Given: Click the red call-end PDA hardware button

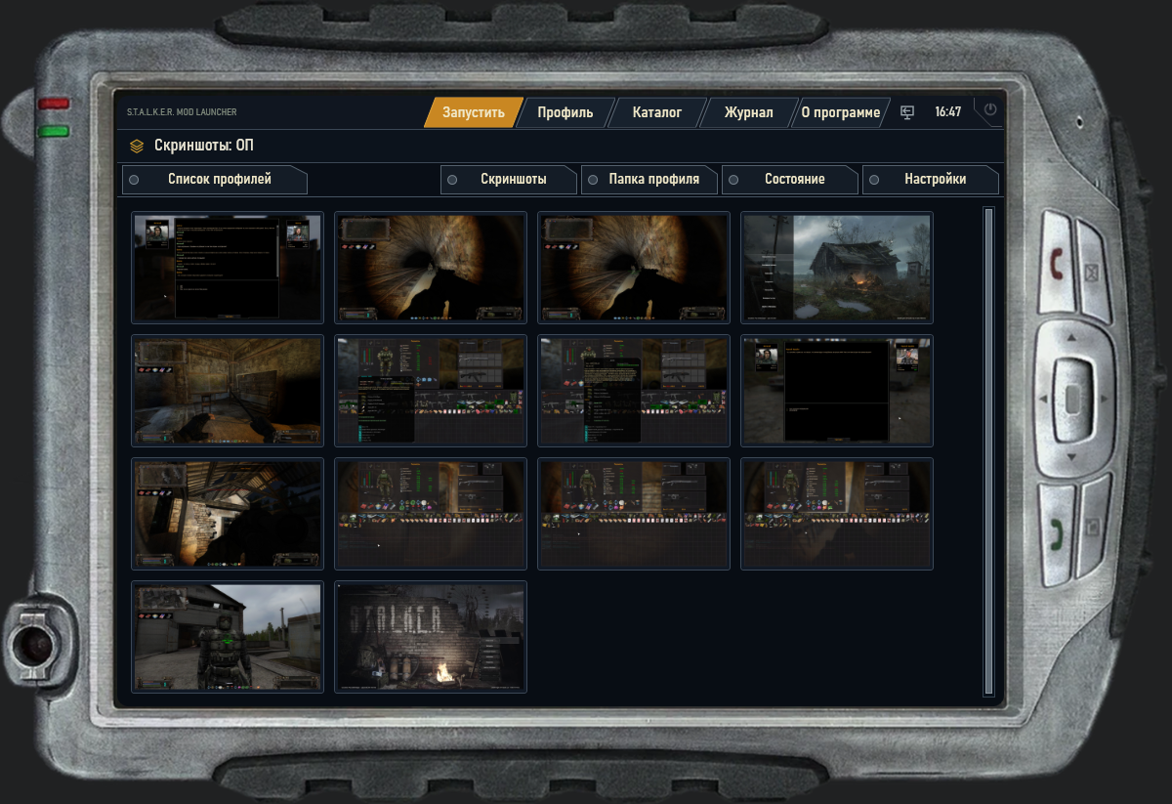Looking at the screenshot, I should pyautogui.click(x=1056, y=264).
